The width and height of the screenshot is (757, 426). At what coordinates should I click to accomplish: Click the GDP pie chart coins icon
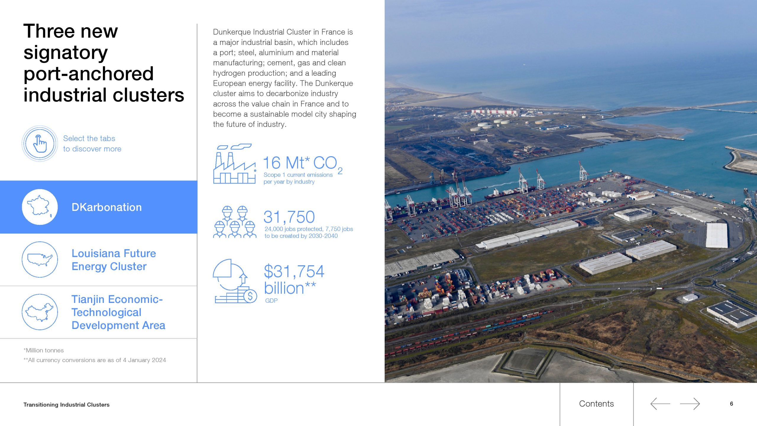click(x=234, y=281)
